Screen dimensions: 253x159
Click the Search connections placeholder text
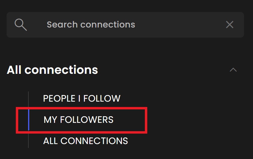91,25
